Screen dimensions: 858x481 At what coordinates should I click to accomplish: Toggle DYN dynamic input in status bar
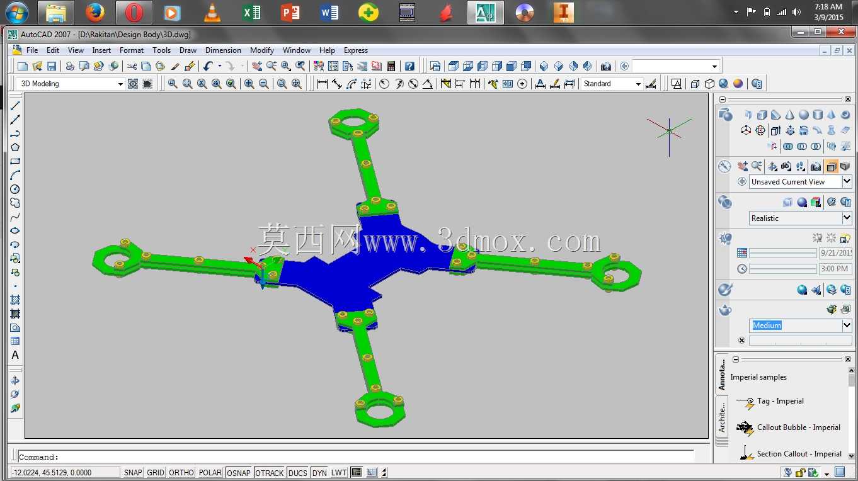(x=319, y=473)
